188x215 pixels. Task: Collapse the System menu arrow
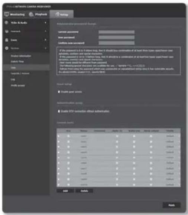point(45,48)
